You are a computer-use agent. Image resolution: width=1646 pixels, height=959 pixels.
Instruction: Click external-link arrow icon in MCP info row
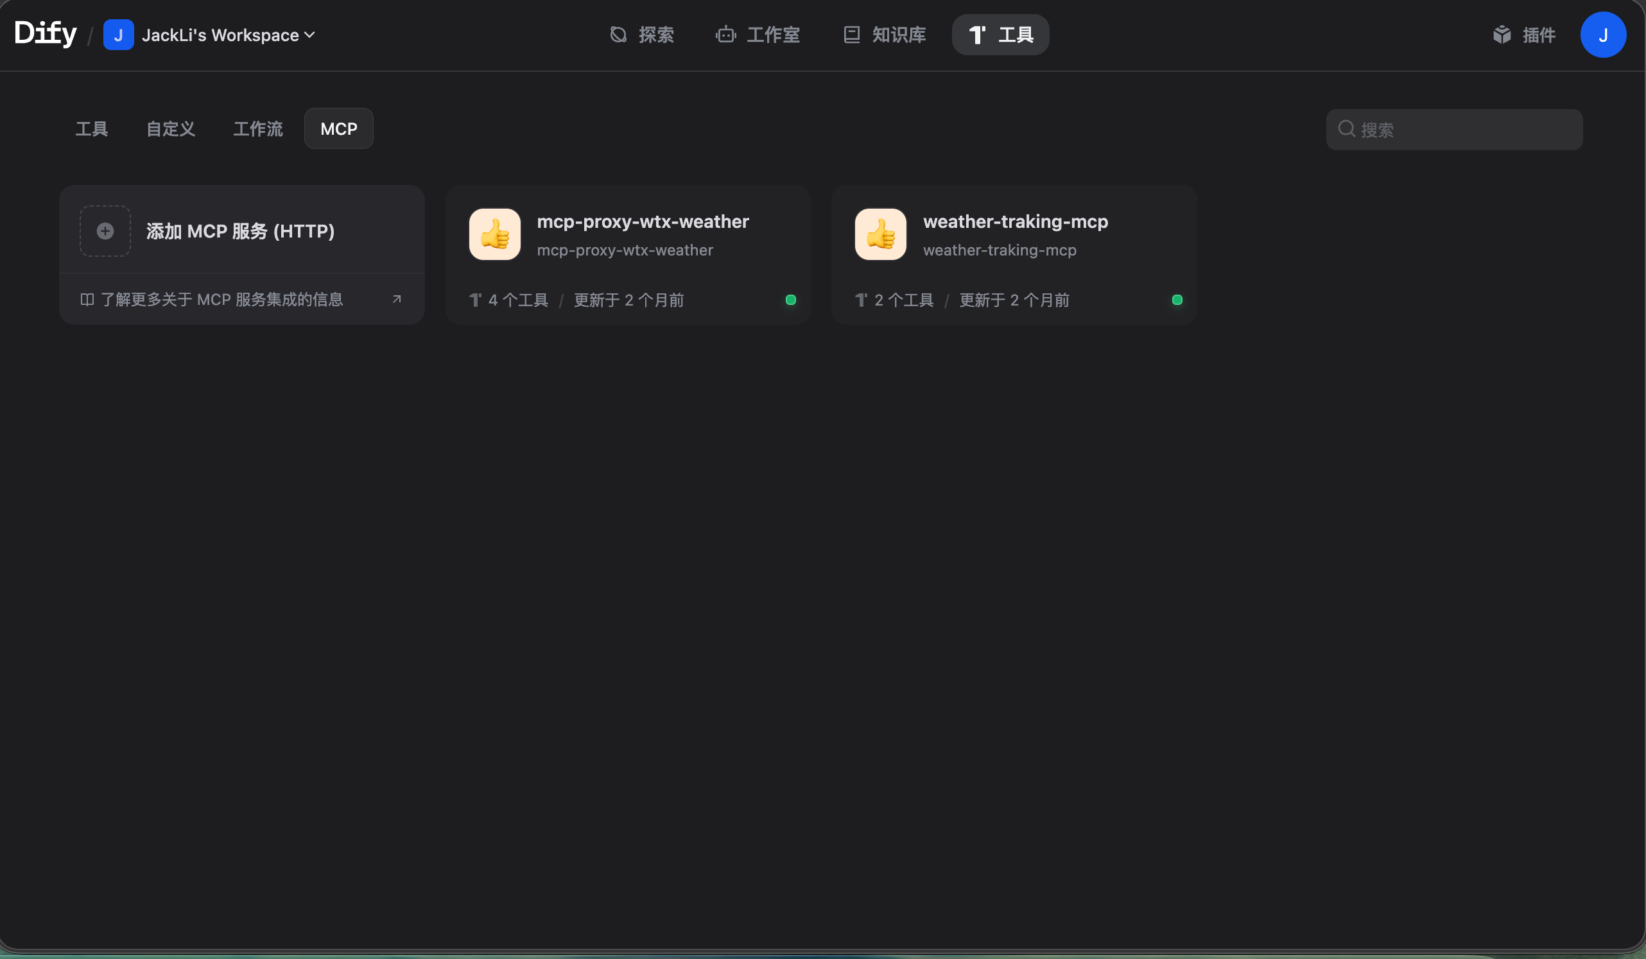pyautogui.click(x=397, y=299)
